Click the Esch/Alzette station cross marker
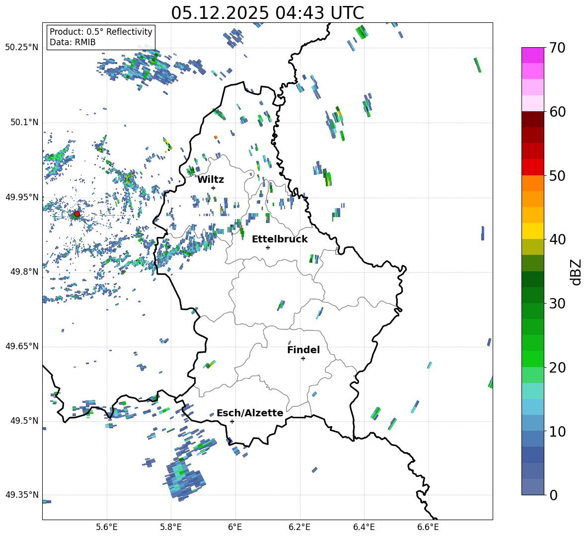The image size is (588, 537). (x=232, y=421)
